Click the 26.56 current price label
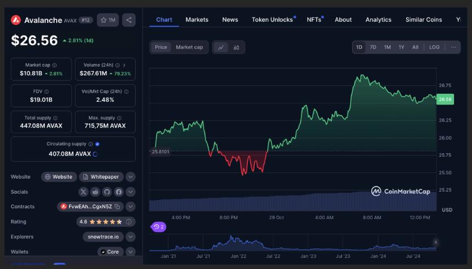Viewport: 472px width, 269px height. click(x=445, y=99)
